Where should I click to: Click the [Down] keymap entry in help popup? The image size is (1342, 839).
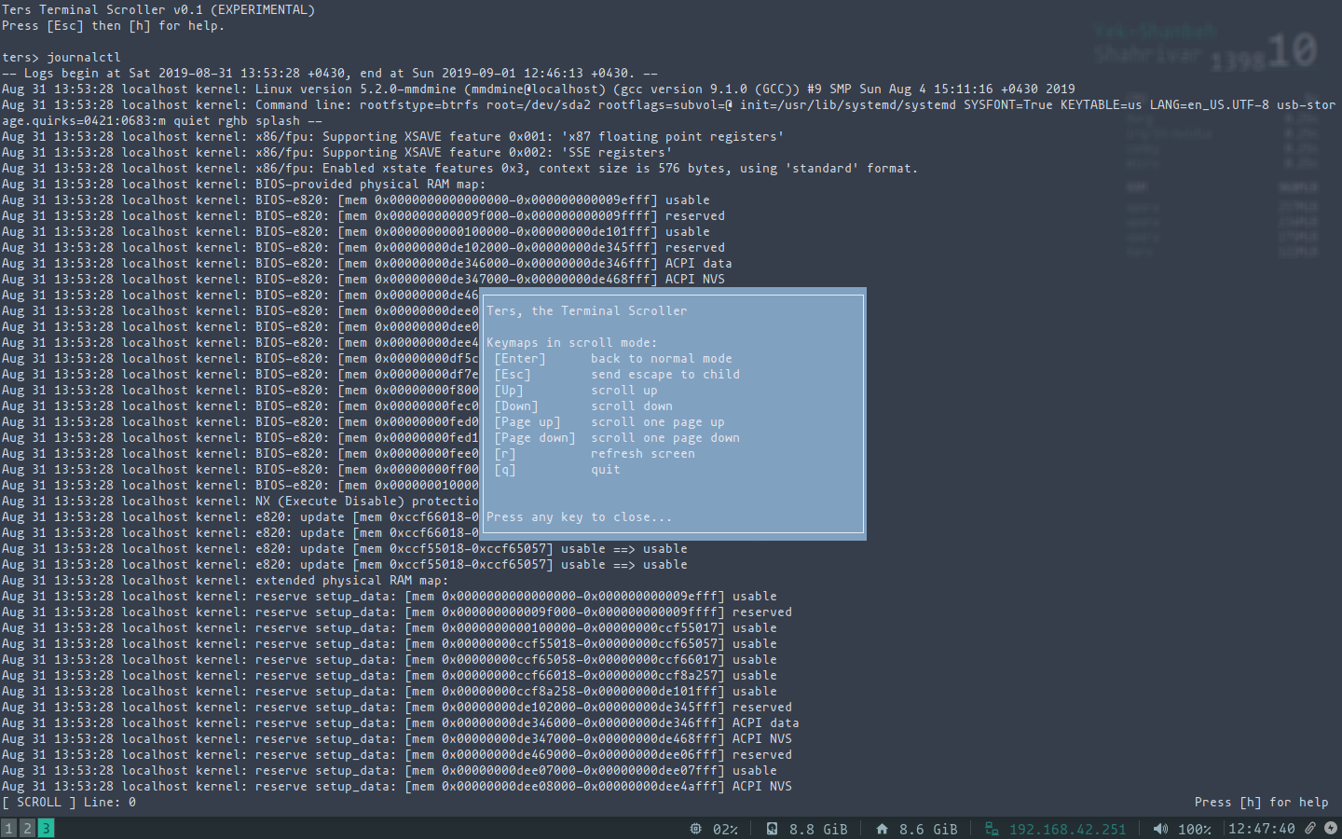[516, 406]
